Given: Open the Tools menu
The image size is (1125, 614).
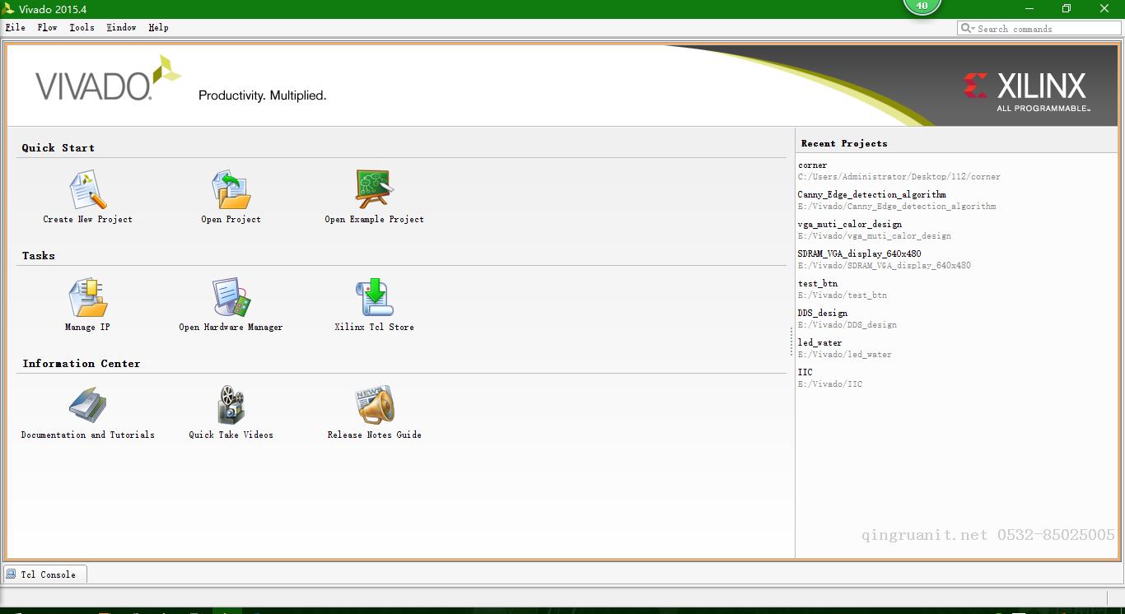Looking at the screenshot, I should [x=82, y=27].
